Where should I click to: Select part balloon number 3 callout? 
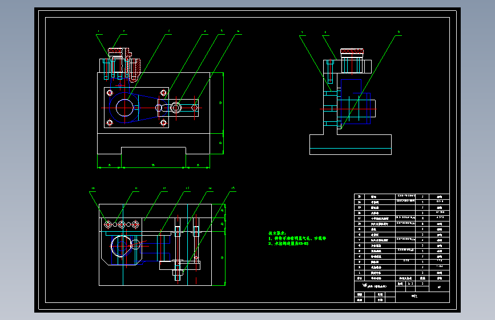[x=169, y=31]
